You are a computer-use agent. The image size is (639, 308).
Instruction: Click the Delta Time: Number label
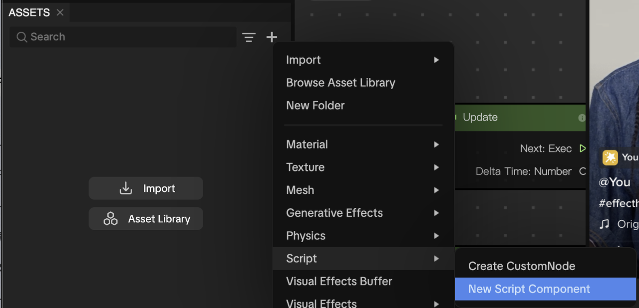click(523, 171)
